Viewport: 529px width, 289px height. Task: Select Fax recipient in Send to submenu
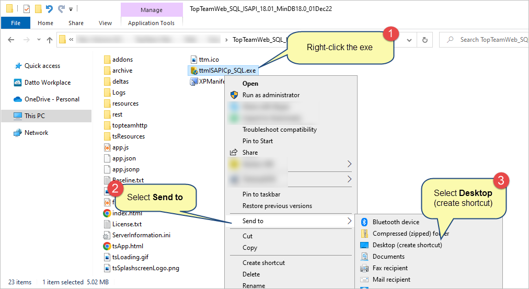[390, 268]
